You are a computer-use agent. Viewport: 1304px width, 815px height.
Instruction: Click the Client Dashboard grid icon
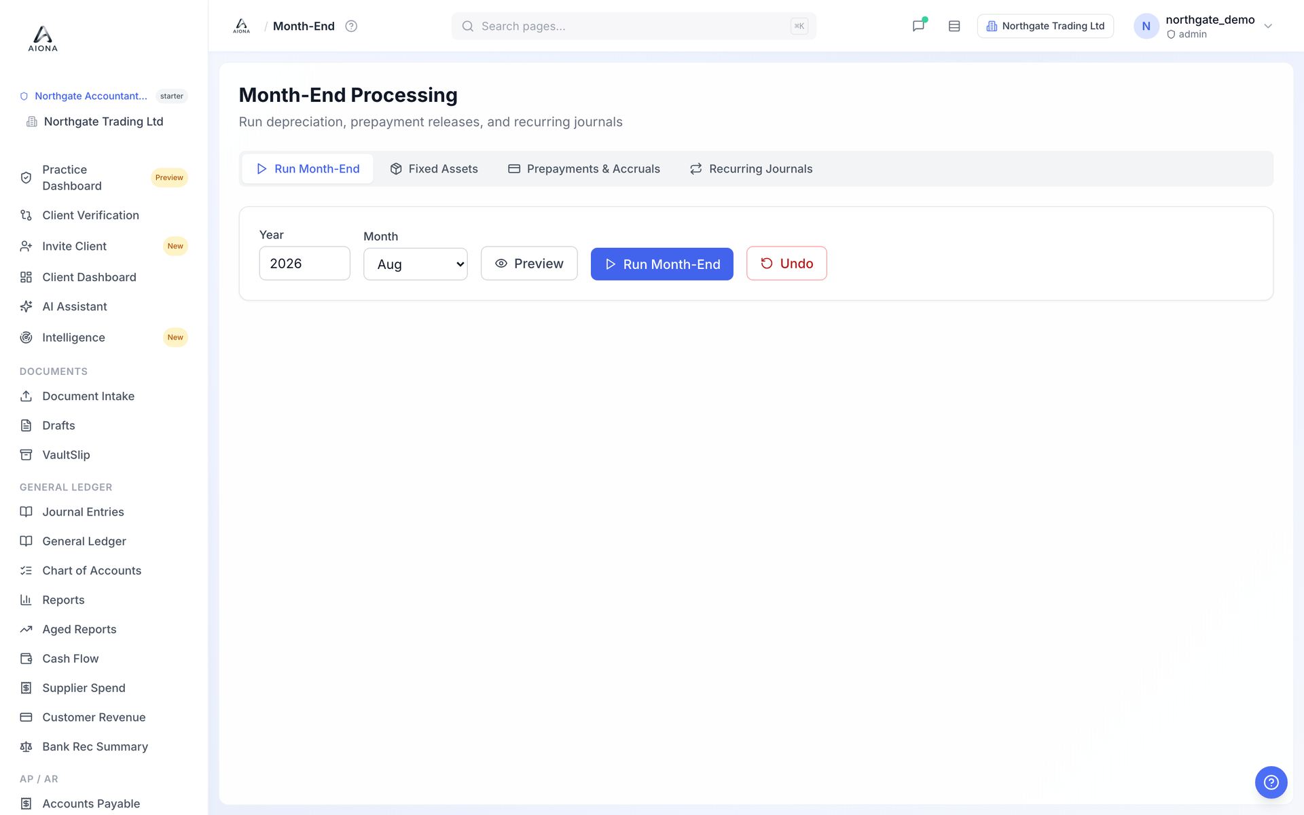[x=26, y=277]
